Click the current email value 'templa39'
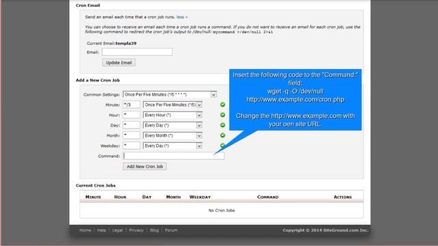Image resolution: width=438 pixels, height=246 pixels. (x=126, y=43)
